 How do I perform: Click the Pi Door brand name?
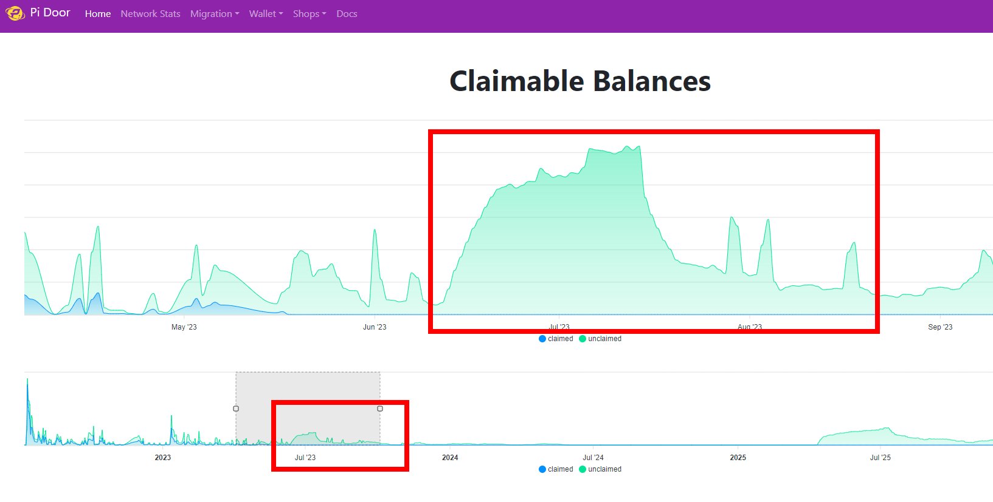[50, 13]
